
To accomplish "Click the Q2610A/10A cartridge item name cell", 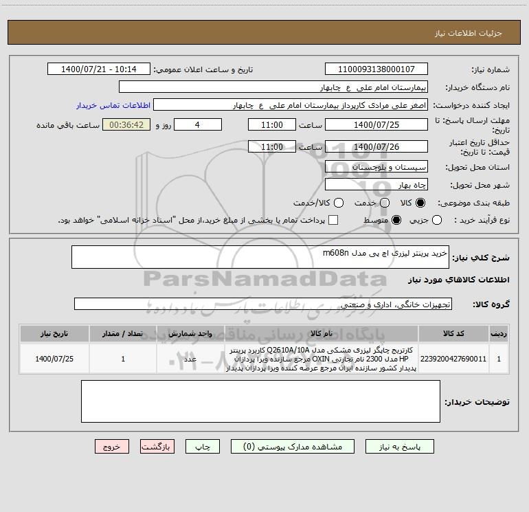I will [x=322, y=359].
